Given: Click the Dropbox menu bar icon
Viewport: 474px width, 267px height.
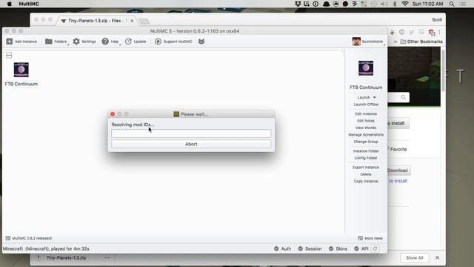Looking at the screenshot, I should click(x=298, y=4).
